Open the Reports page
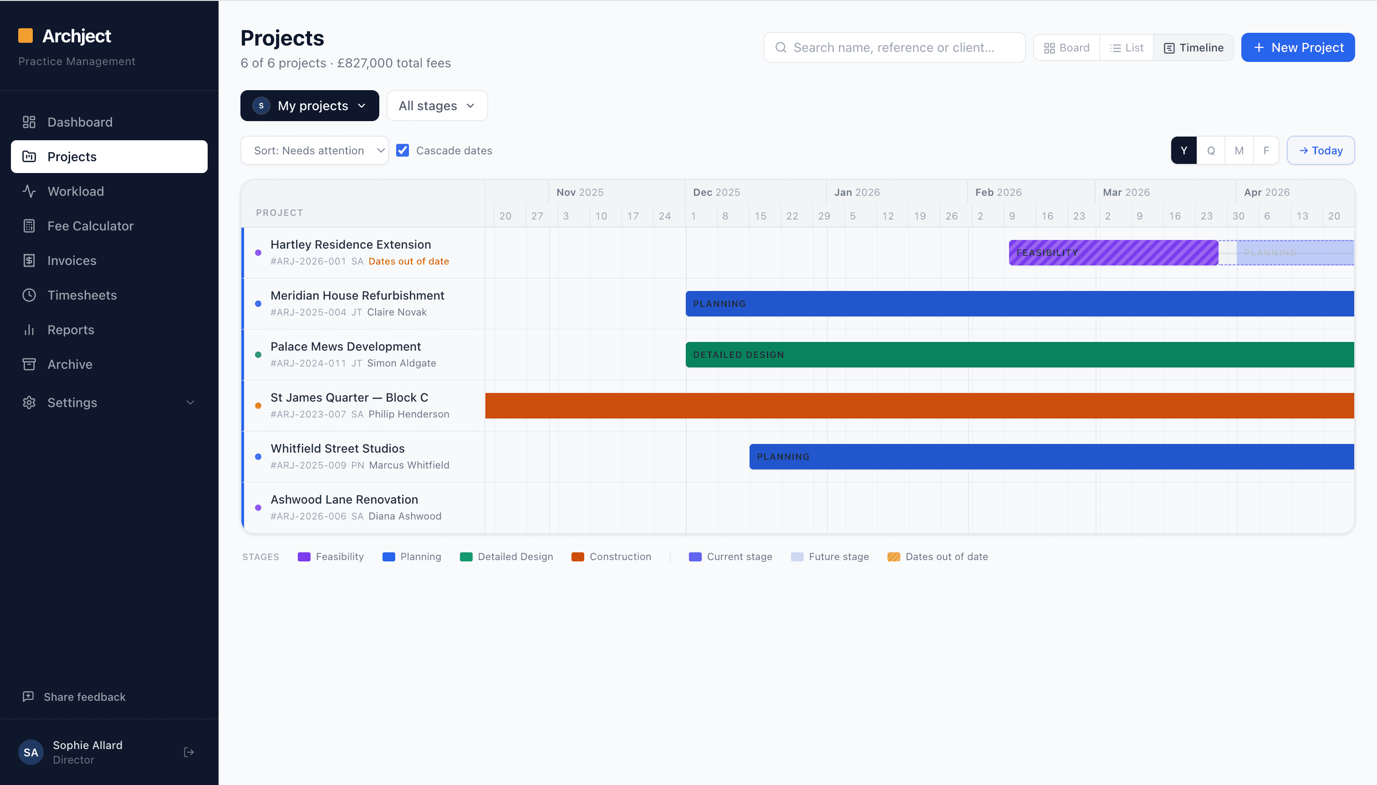This screenshot has height=785, width=1377. [x=109, y=329]
